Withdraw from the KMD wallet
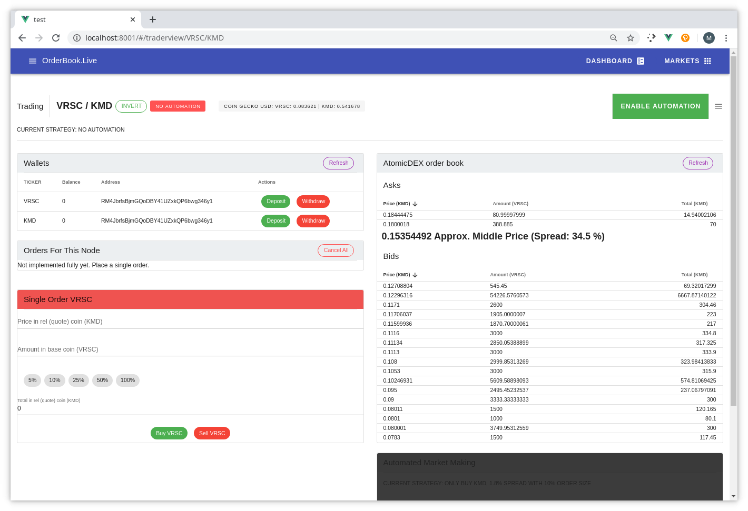Screen dimensions: 748x511 (x=313, y=221)
